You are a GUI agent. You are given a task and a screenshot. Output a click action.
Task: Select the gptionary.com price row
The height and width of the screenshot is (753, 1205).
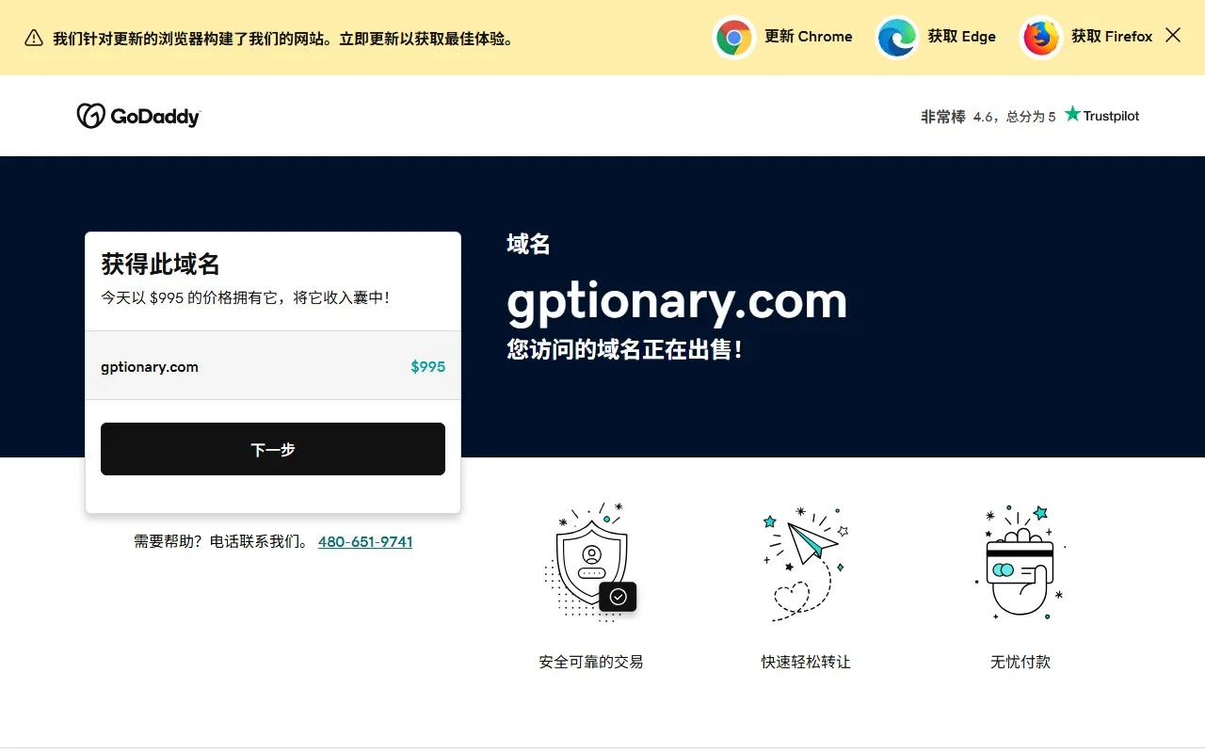click(273, 366)
